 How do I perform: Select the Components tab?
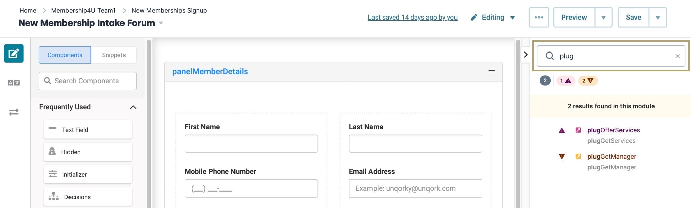65,55
